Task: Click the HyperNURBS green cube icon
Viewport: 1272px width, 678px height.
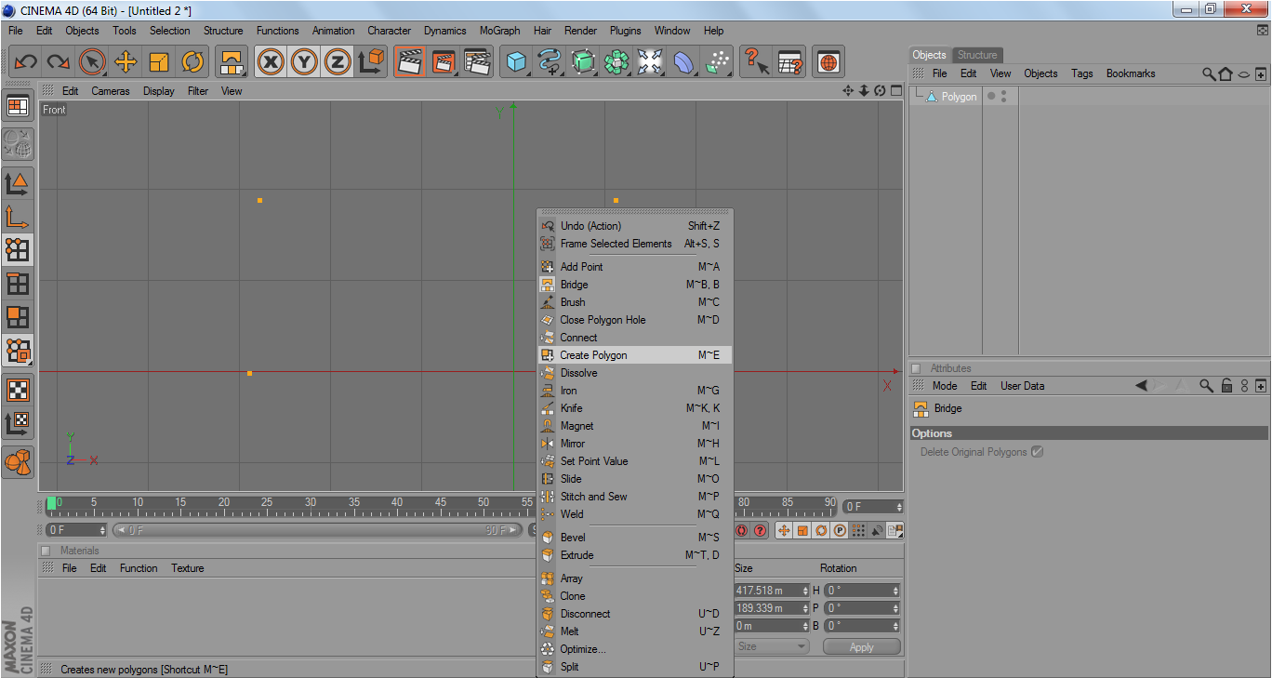Action: [583, 62]
